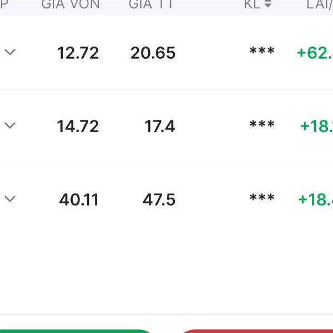Click the market price 17.4
The image size is (333, 333).
tap(160, 127)
